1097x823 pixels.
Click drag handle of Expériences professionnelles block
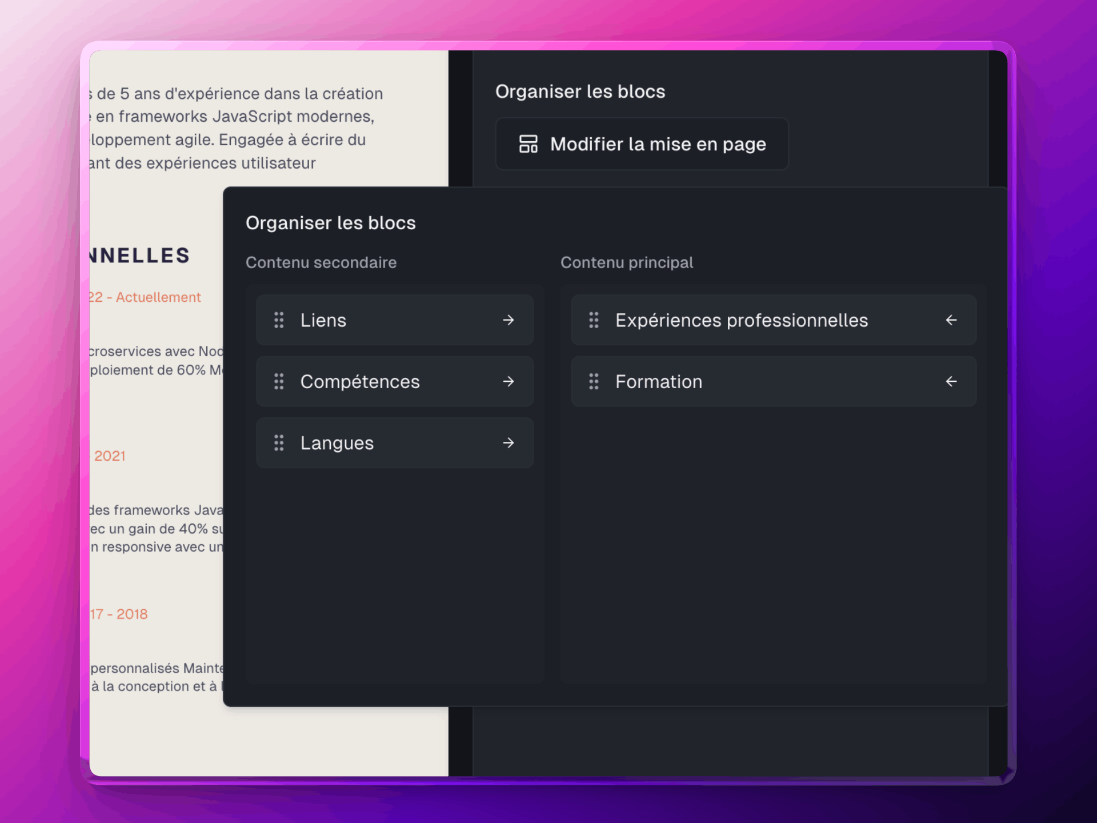594,320
